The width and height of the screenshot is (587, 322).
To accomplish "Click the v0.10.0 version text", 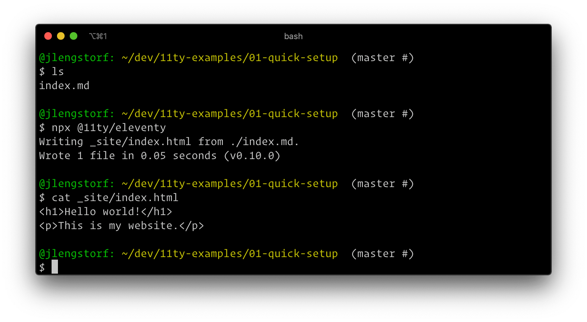I will point(251,156).
